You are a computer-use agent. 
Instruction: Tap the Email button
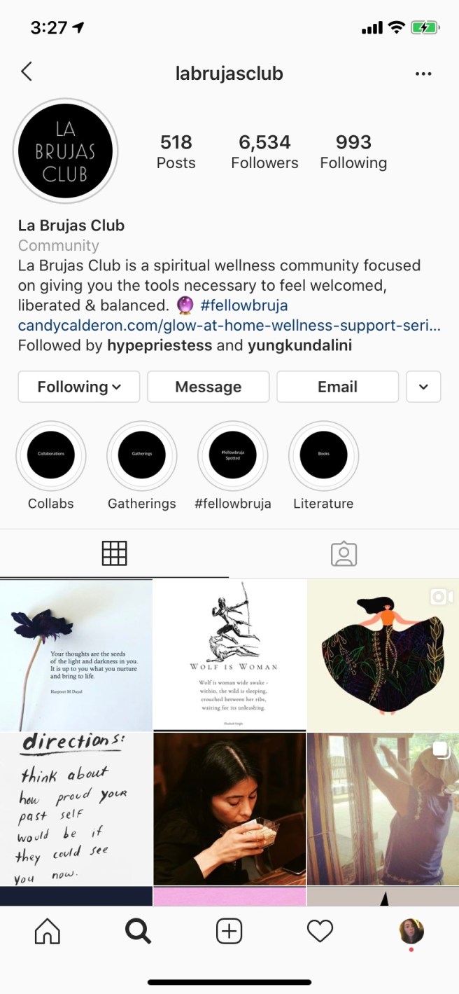pyautogui.click(x=338, y=387)
